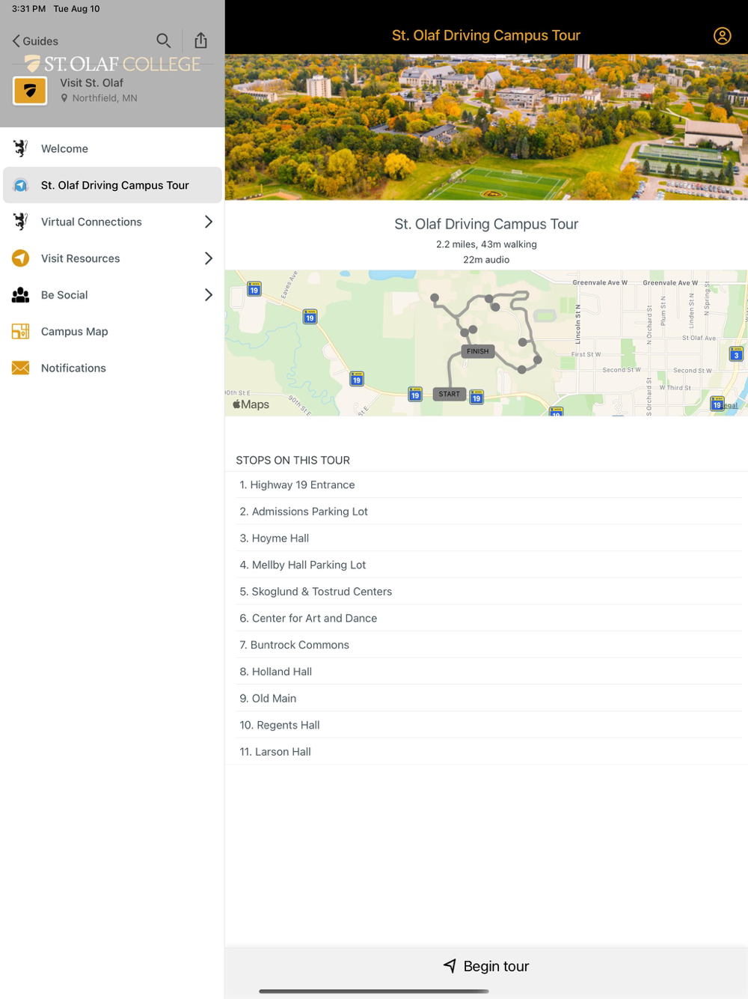The image size is (748, 999).
Task: Open Be Social menu item
Action: point(112,295)
